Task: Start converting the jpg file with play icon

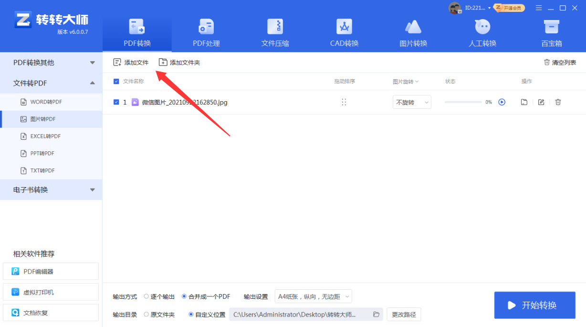Action: coord(502,102)
